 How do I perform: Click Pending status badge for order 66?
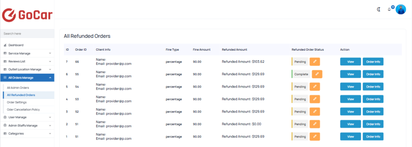point(300,62)
